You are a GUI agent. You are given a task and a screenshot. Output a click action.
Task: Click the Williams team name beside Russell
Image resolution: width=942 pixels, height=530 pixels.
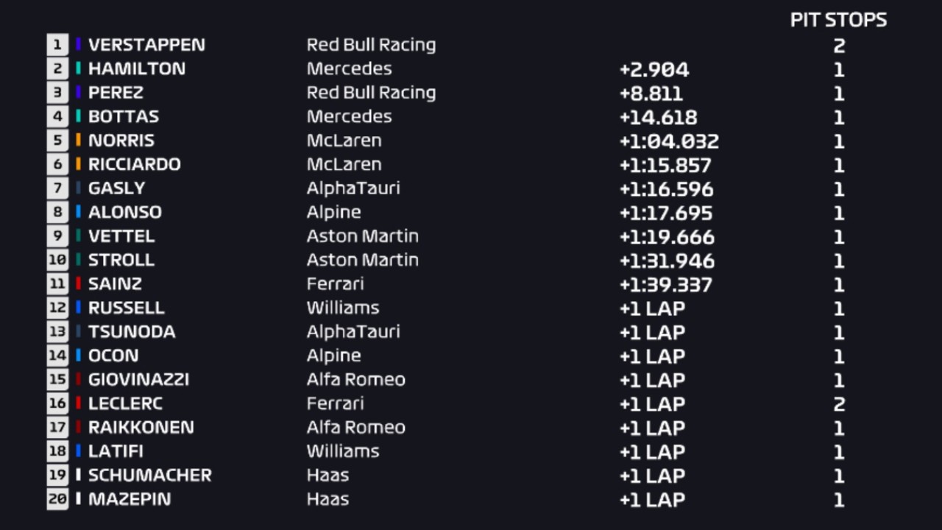pyautogui.click(x=343, y=308)
